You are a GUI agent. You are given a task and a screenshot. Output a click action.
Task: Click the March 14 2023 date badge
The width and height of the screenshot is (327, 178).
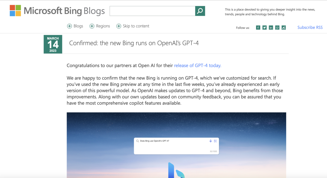tap(53, 44)
